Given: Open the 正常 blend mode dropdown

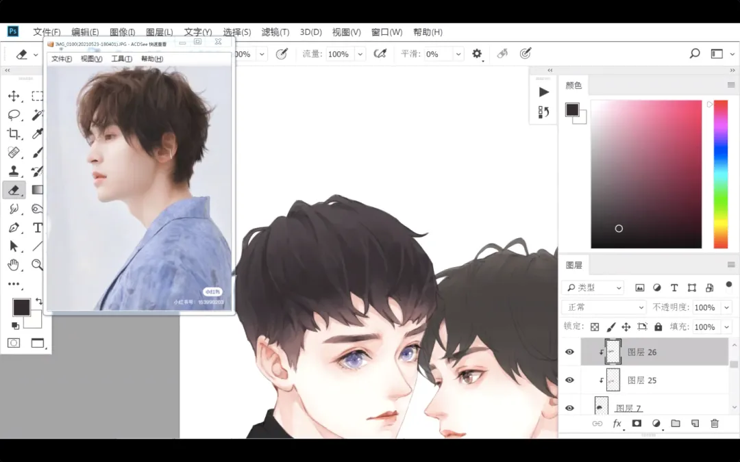Looking at the screenshot, I should pyautogui.click(x=604, y=307).
